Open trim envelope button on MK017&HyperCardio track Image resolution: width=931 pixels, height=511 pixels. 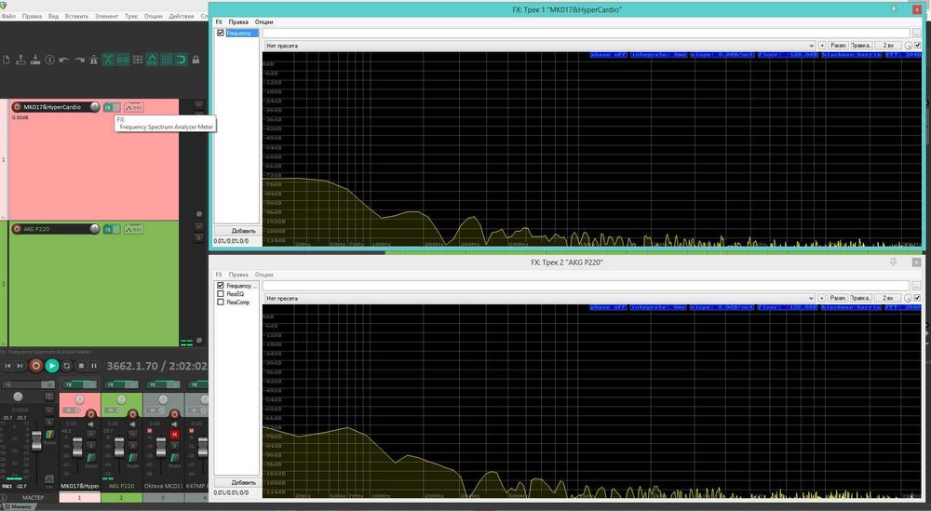(133, 107)
